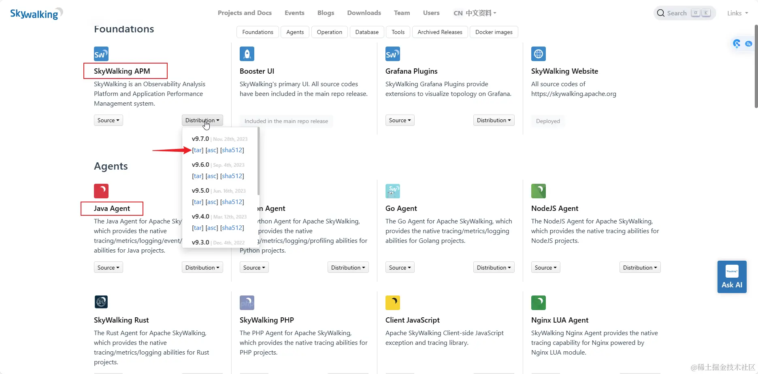Open the Python Agent Source dropdown
Image resolution: width=758 pixels, height=374 pixels.
point(254,268)
